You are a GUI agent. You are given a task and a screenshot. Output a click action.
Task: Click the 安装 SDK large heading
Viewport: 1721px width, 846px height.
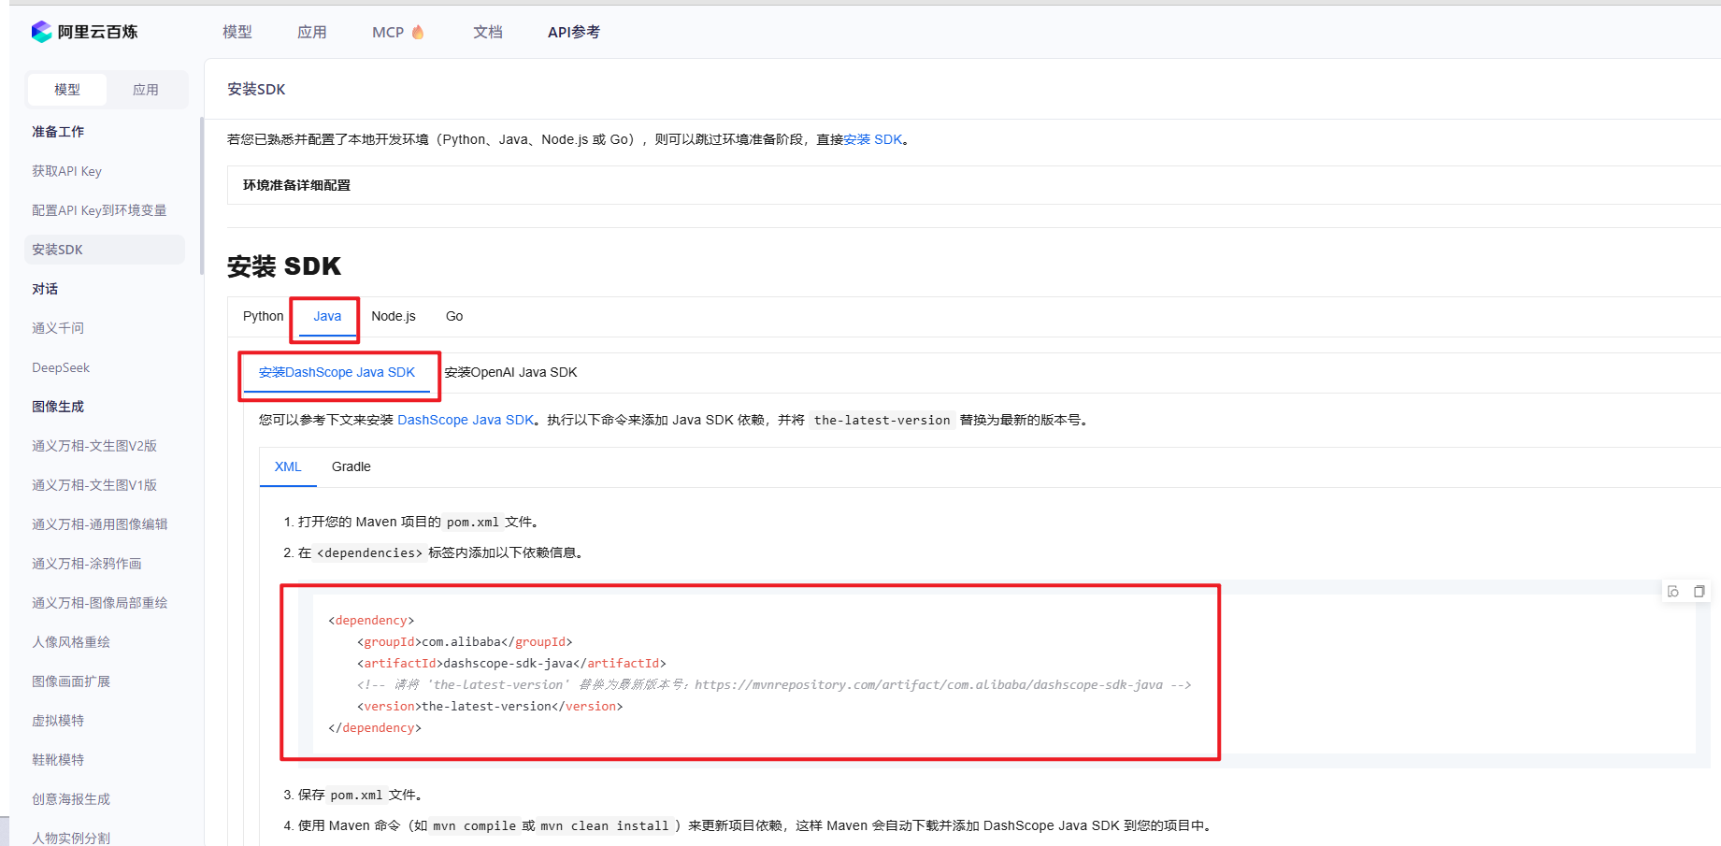[284, 266]
